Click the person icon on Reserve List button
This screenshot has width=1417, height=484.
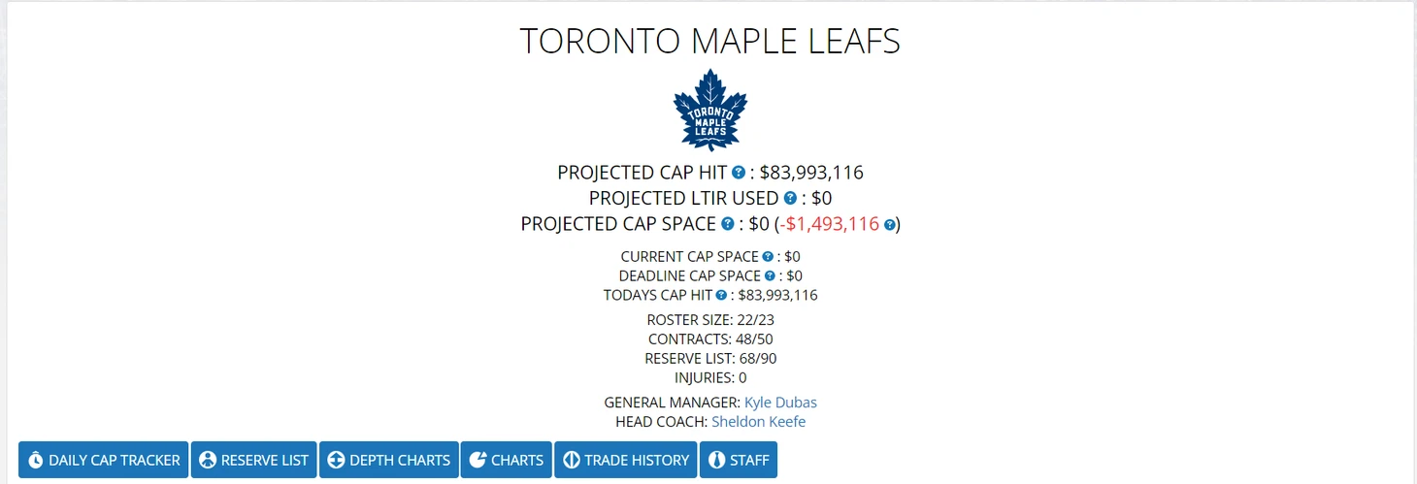(208, 460)
